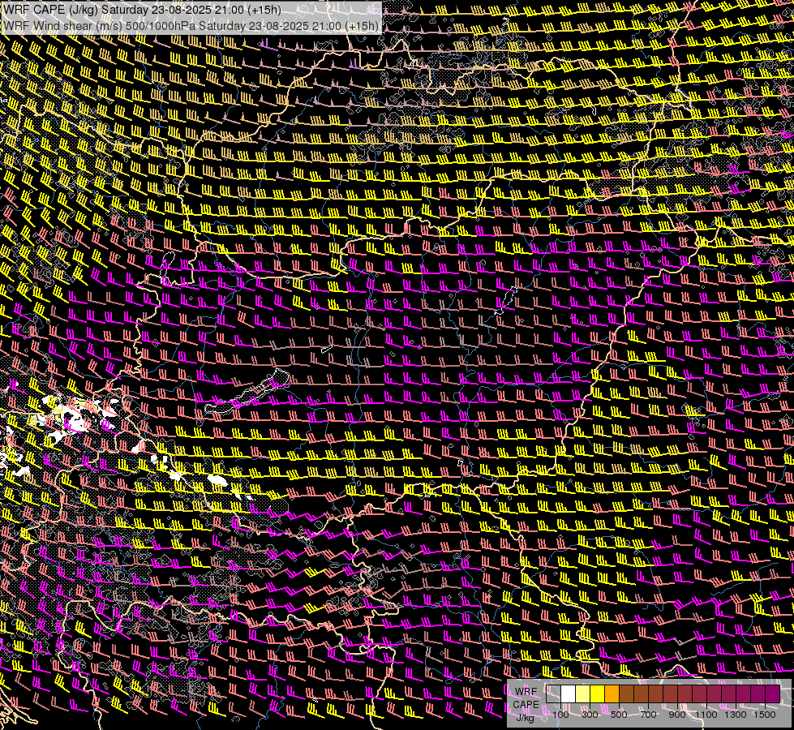Click the transparent first box in the CAPE legend
Screen dimensions: 794x730
pos(553,694)
